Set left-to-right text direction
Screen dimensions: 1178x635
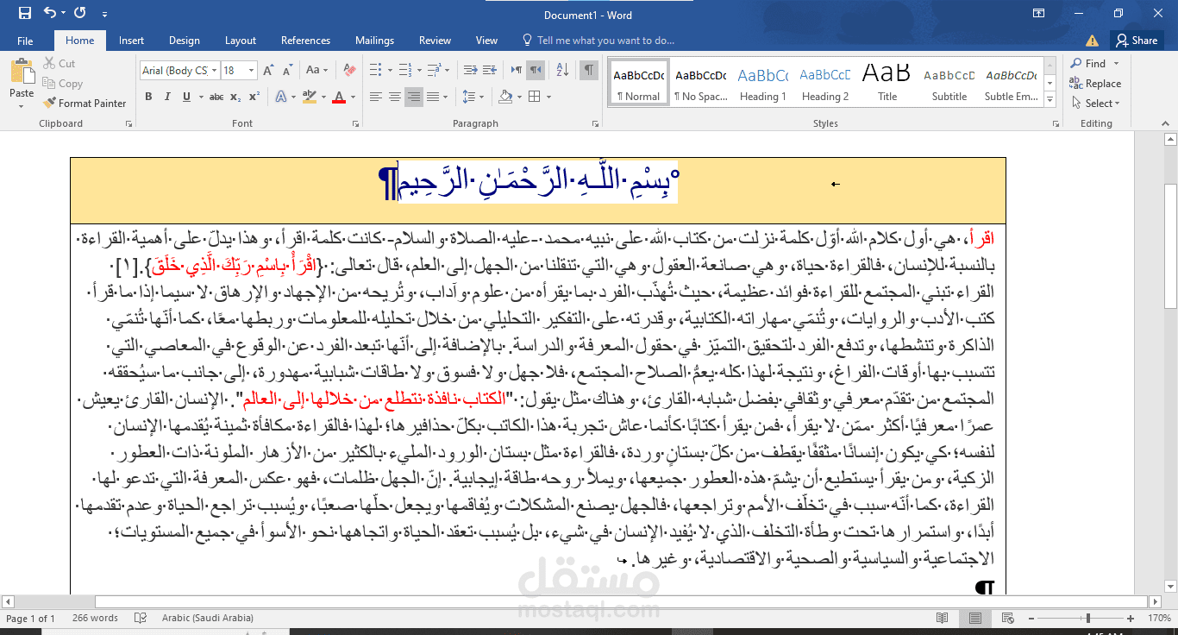pyautogui.click(x=517, y=71)
